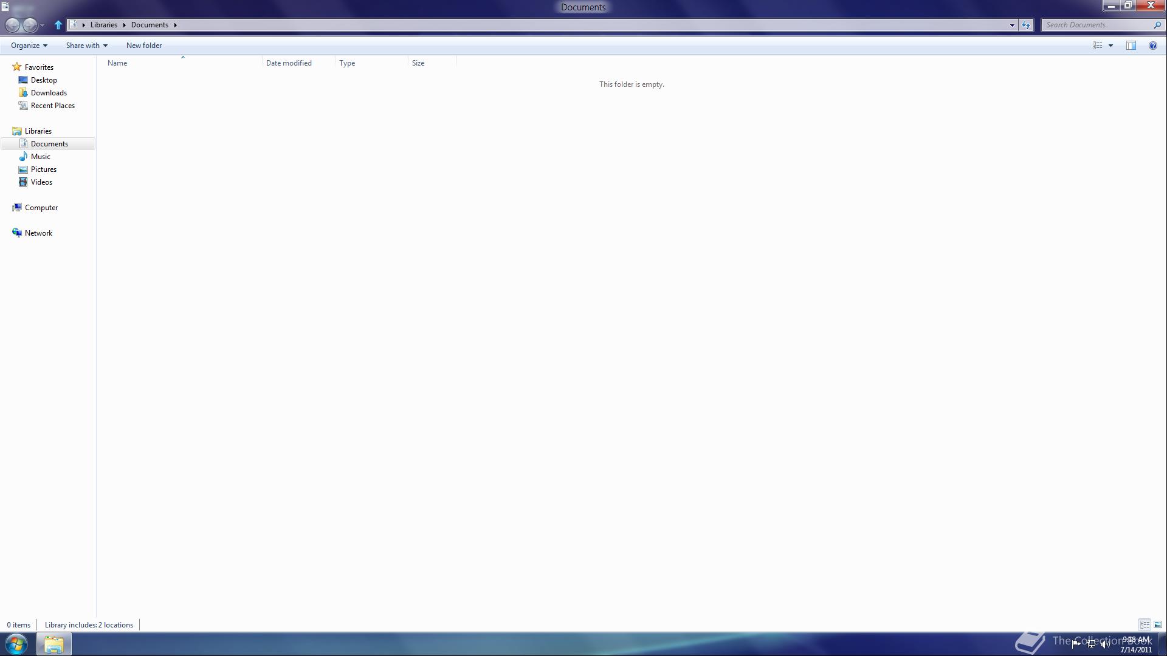Click the Up arrow navigation icon
Viewport: 1167px width, 656px height.
pyautogui.click(x=58, y=25)
